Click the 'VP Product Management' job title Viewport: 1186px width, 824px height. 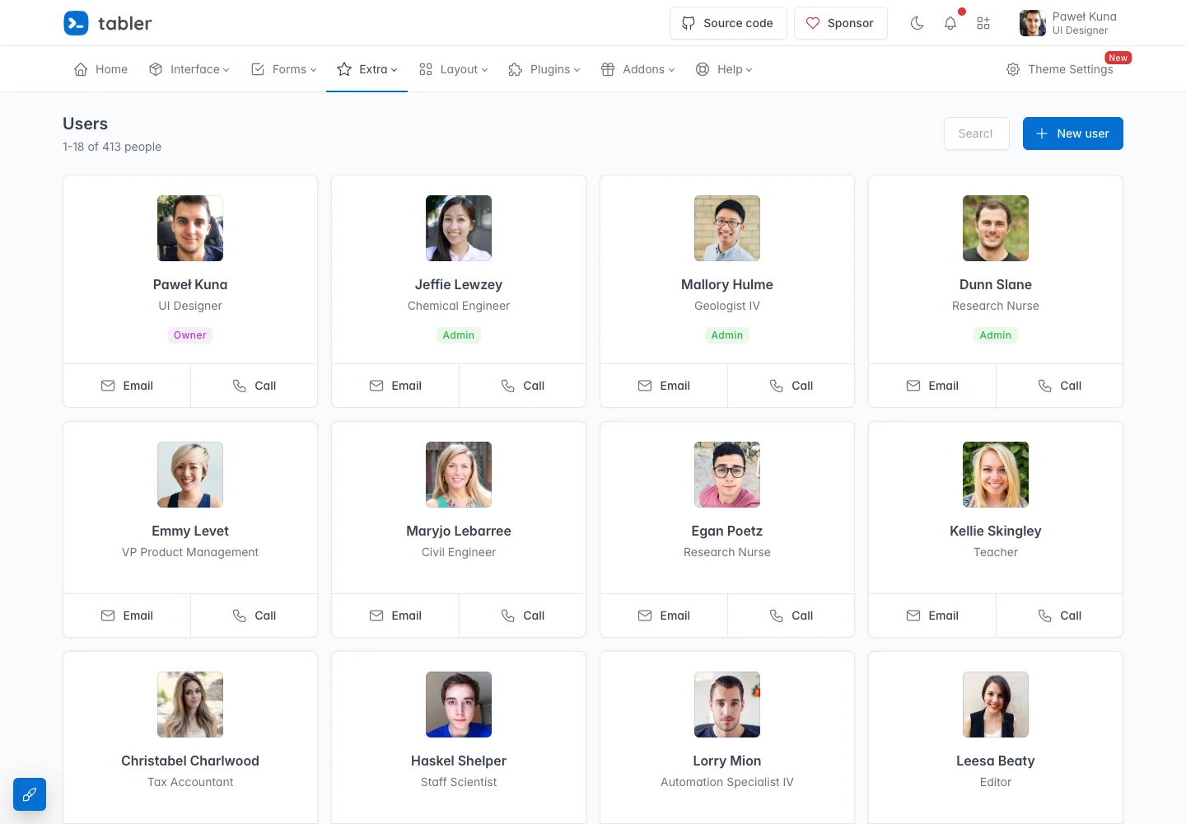click(190, 552)
